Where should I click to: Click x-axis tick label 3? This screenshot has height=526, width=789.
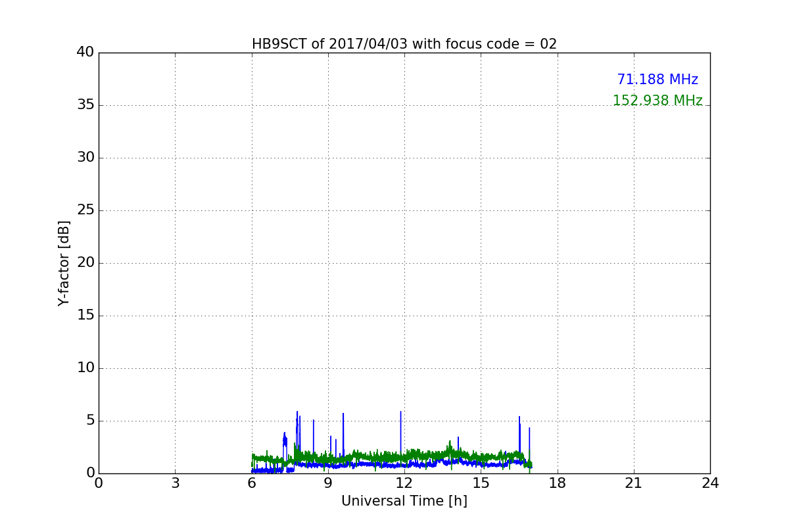tap(175, 483)
